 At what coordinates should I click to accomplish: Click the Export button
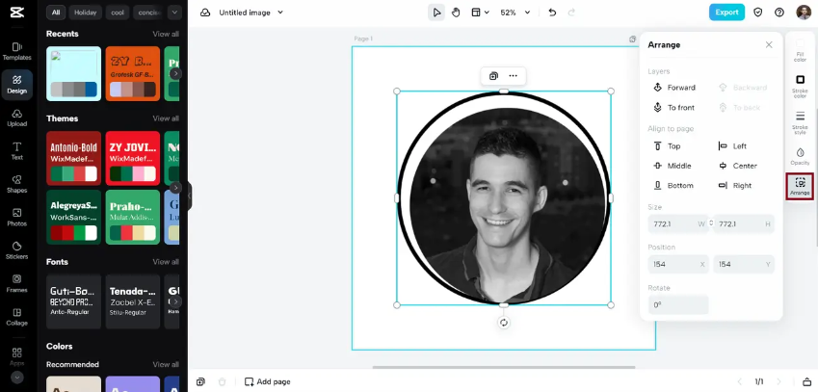[x=726, y=13]
